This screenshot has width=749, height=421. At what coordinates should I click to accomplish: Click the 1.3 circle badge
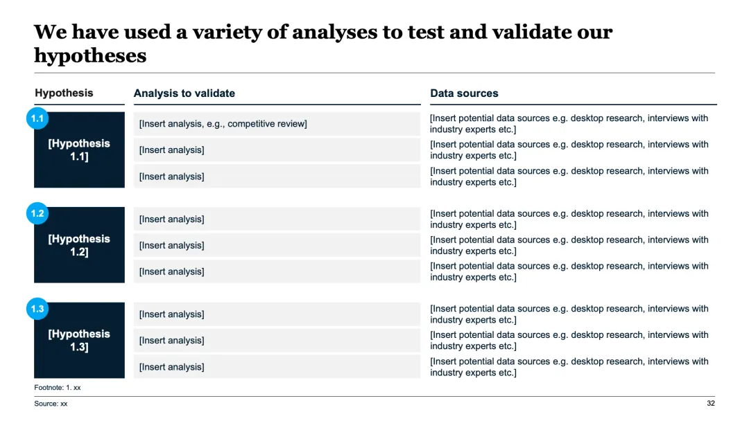(37, 309)
